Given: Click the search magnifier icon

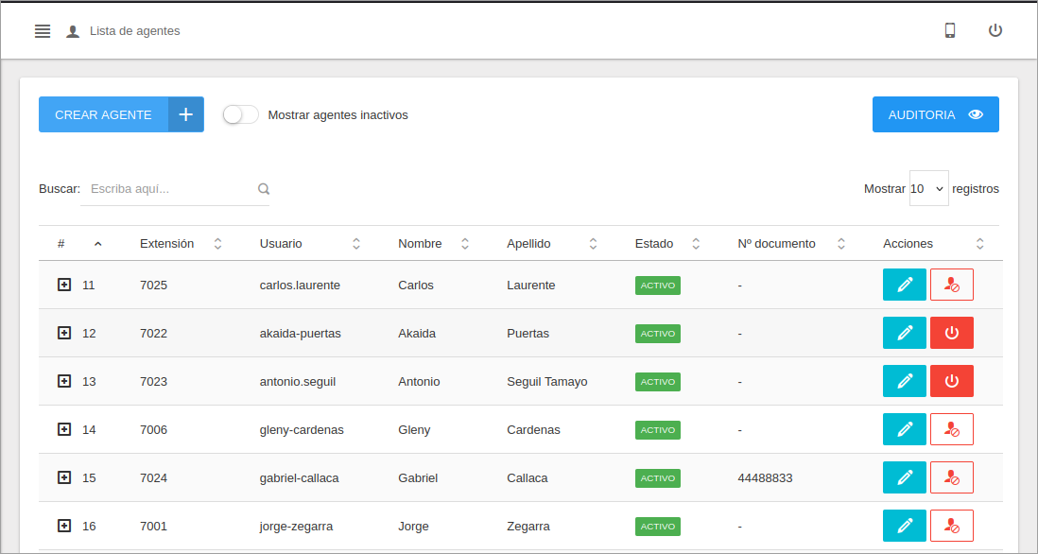Looking at the screenshot, I should pos(263,188).
